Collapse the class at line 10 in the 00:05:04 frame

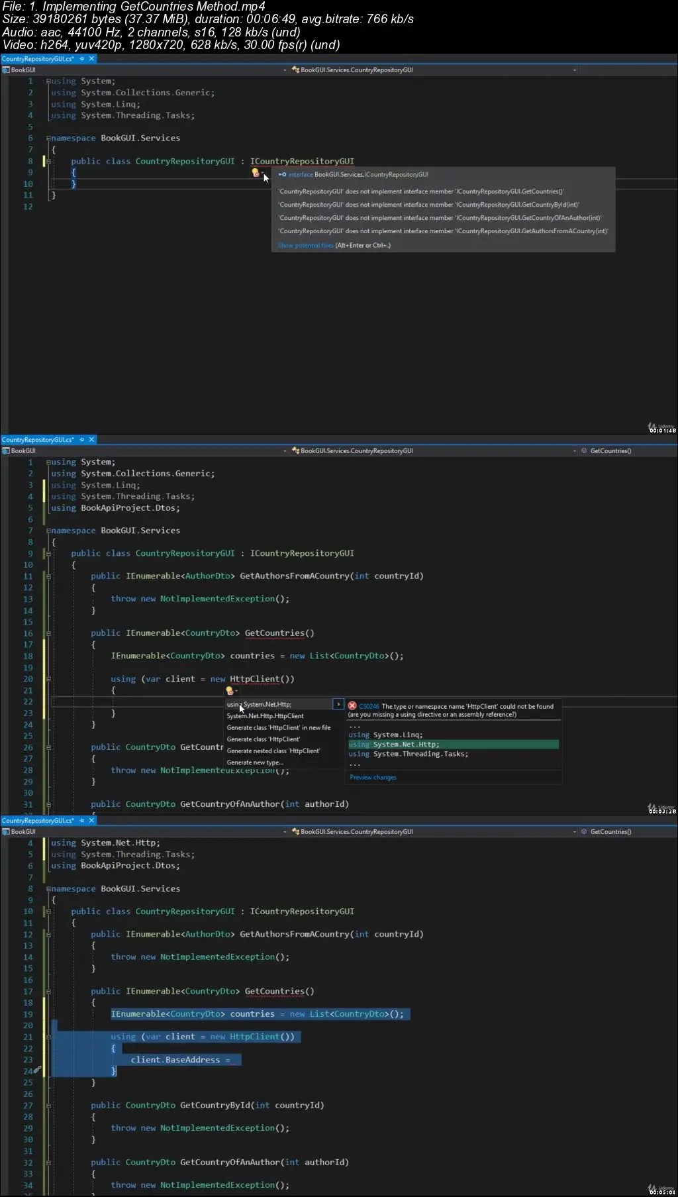tap(48, 912)
